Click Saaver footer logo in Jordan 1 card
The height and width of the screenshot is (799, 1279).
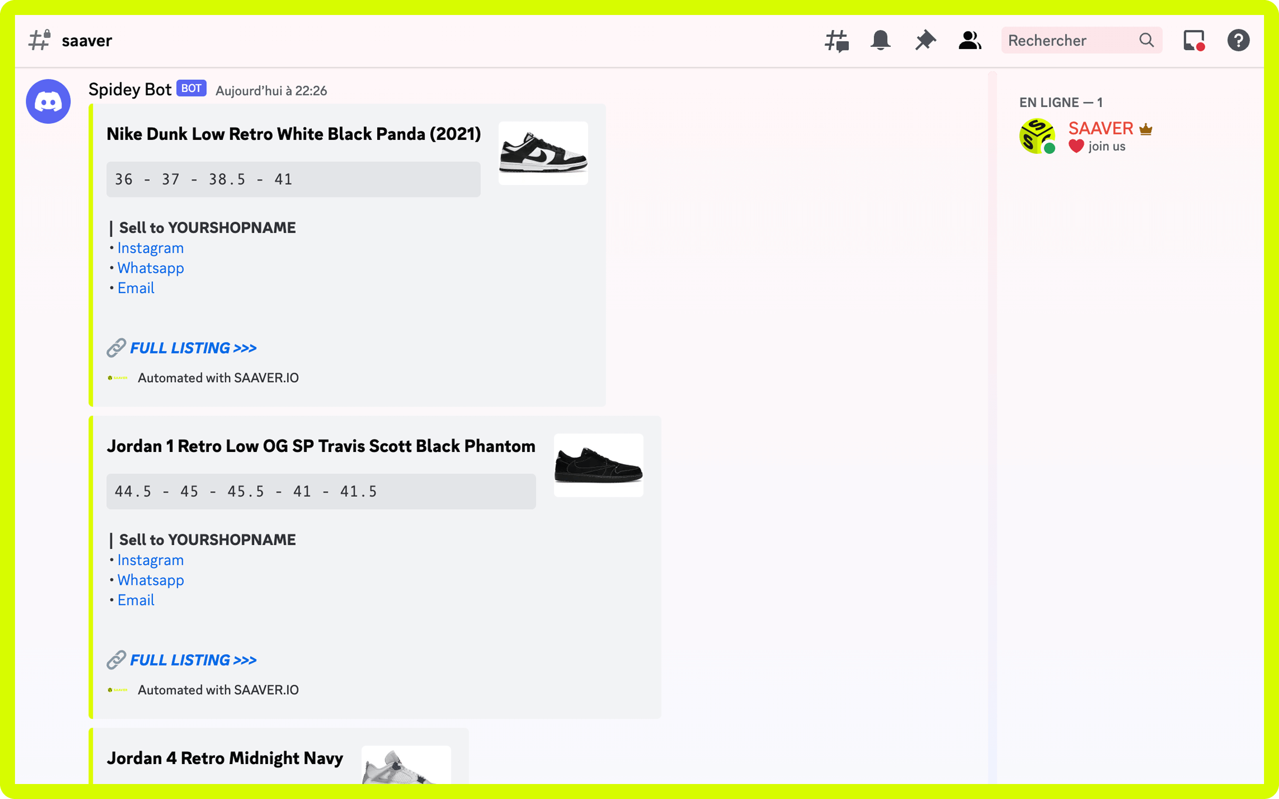pyautogui.click(x=117, y=690)
